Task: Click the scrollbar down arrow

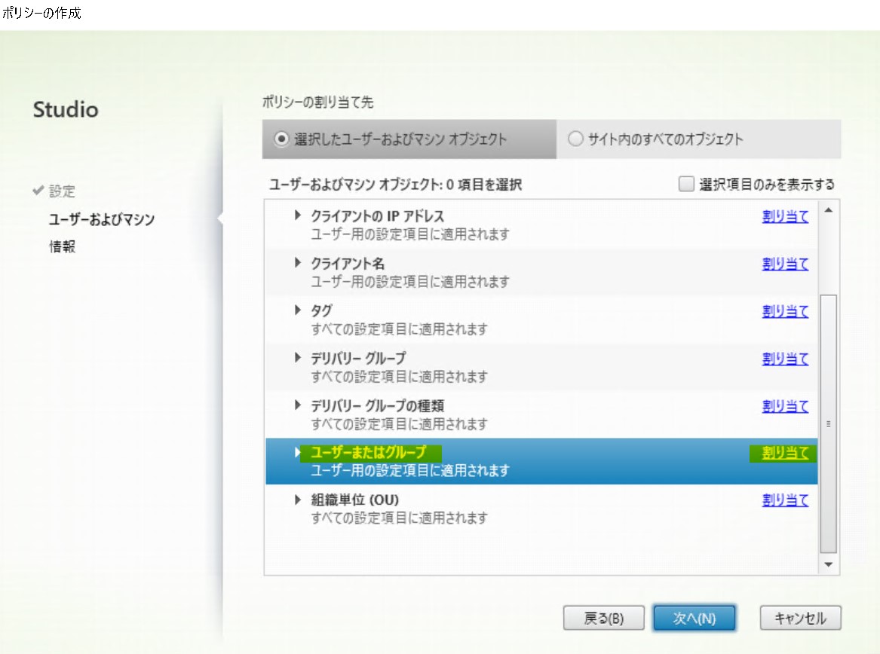Action: point(827,566)
